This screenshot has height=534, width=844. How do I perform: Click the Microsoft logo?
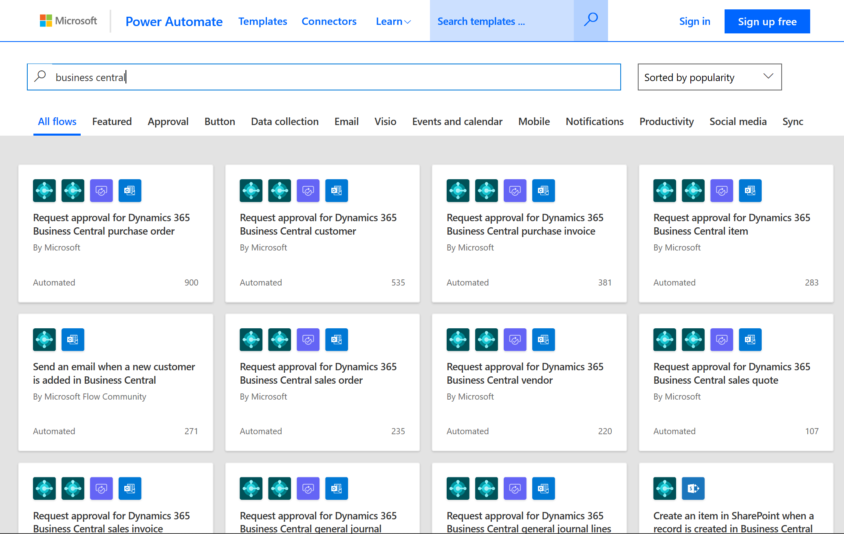click(x=68, y=21)
